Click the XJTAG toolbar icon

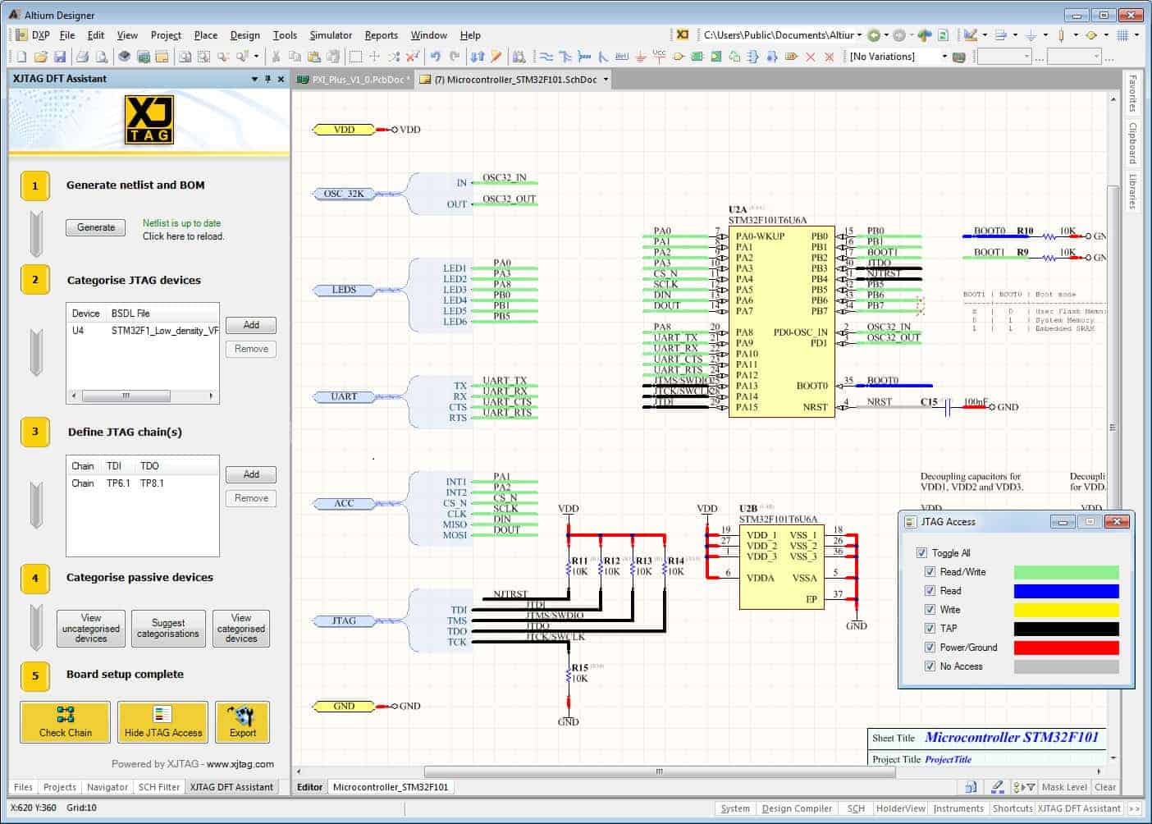tap(683, 34)
